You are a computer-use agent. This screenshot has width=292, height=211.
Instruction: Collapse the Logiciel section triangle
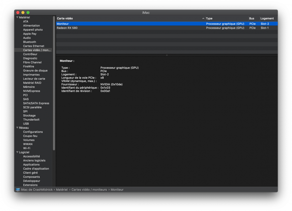click(x=17, y=152)
